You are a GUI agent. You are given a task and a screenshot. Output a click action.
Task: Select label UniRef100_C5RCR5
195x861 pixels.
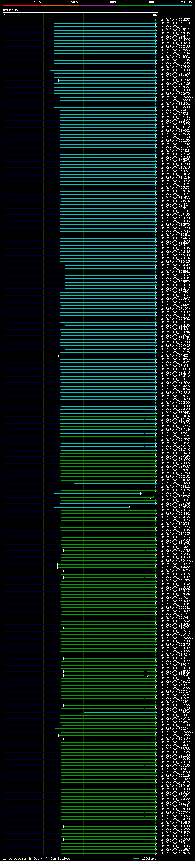point(175,490)
